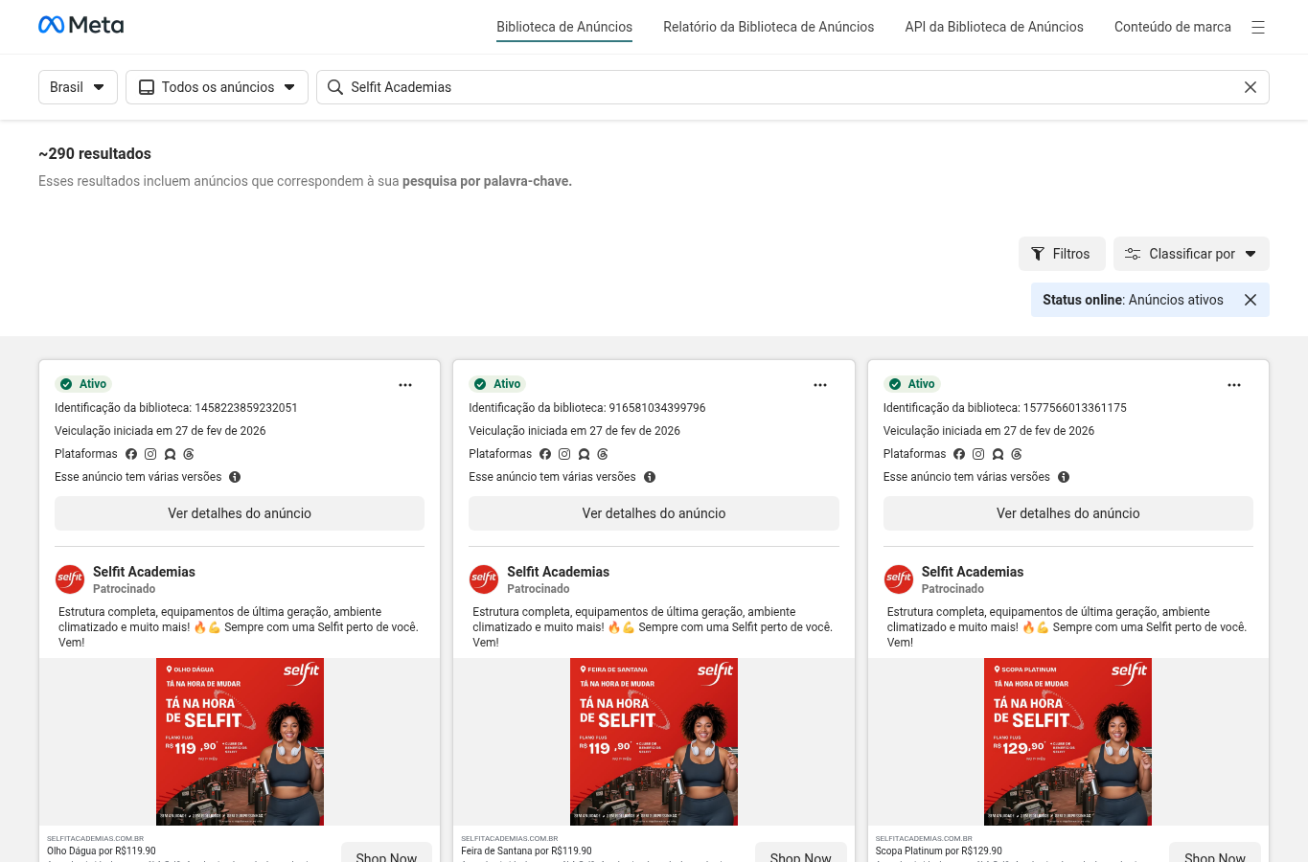Expand the Classificar por sort dropdown
Screen dimensions: 1308x862
pyautogui.click(x=1191, y=254)
